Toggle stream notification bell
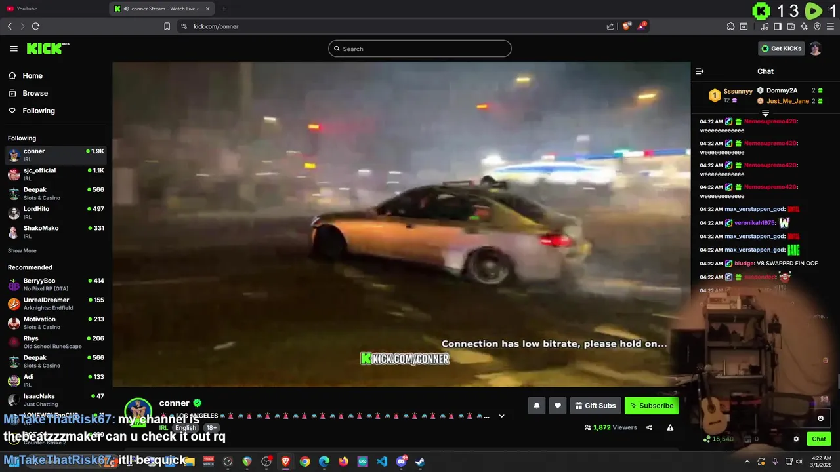 pos(536,406)
